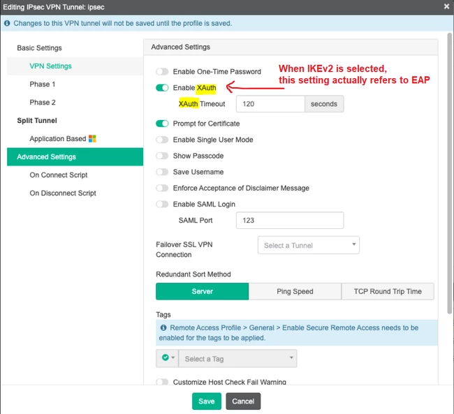Screen dimensions: 454x414
Task: Click the info icon in the unsaved changes banner
Action: point(7,23)
